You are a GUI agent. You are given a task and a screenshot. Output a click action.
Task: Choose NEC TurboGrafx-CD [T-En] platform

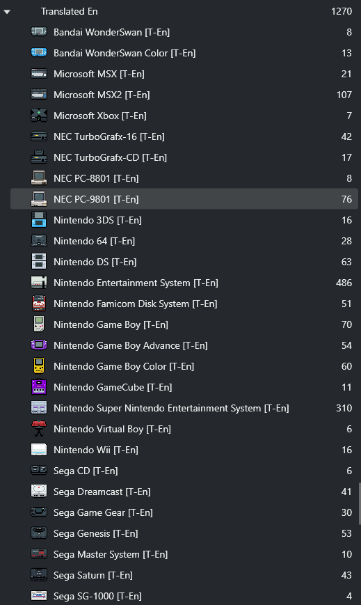pyautogui.click(x=184, y=157)
